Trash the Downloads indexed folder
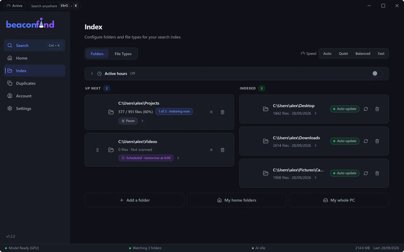The height and width of the screenshot is (252, 404). [x=377, y=141]
